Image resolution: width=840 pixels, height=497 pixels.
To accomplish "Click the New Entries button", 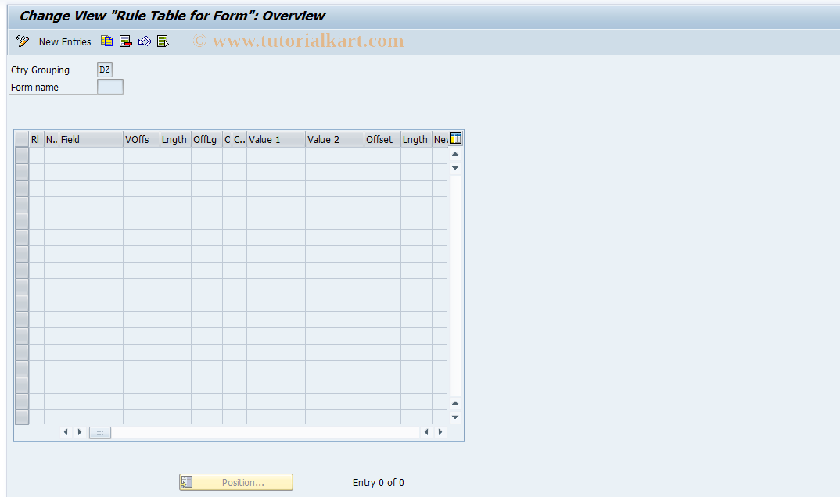I will pos(65,41).
